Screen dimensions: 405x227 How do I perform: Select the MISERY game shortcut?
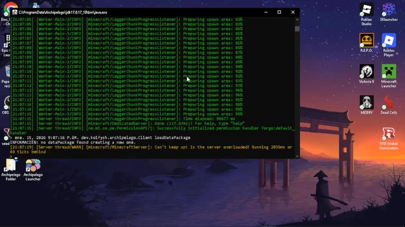point(366,105)
